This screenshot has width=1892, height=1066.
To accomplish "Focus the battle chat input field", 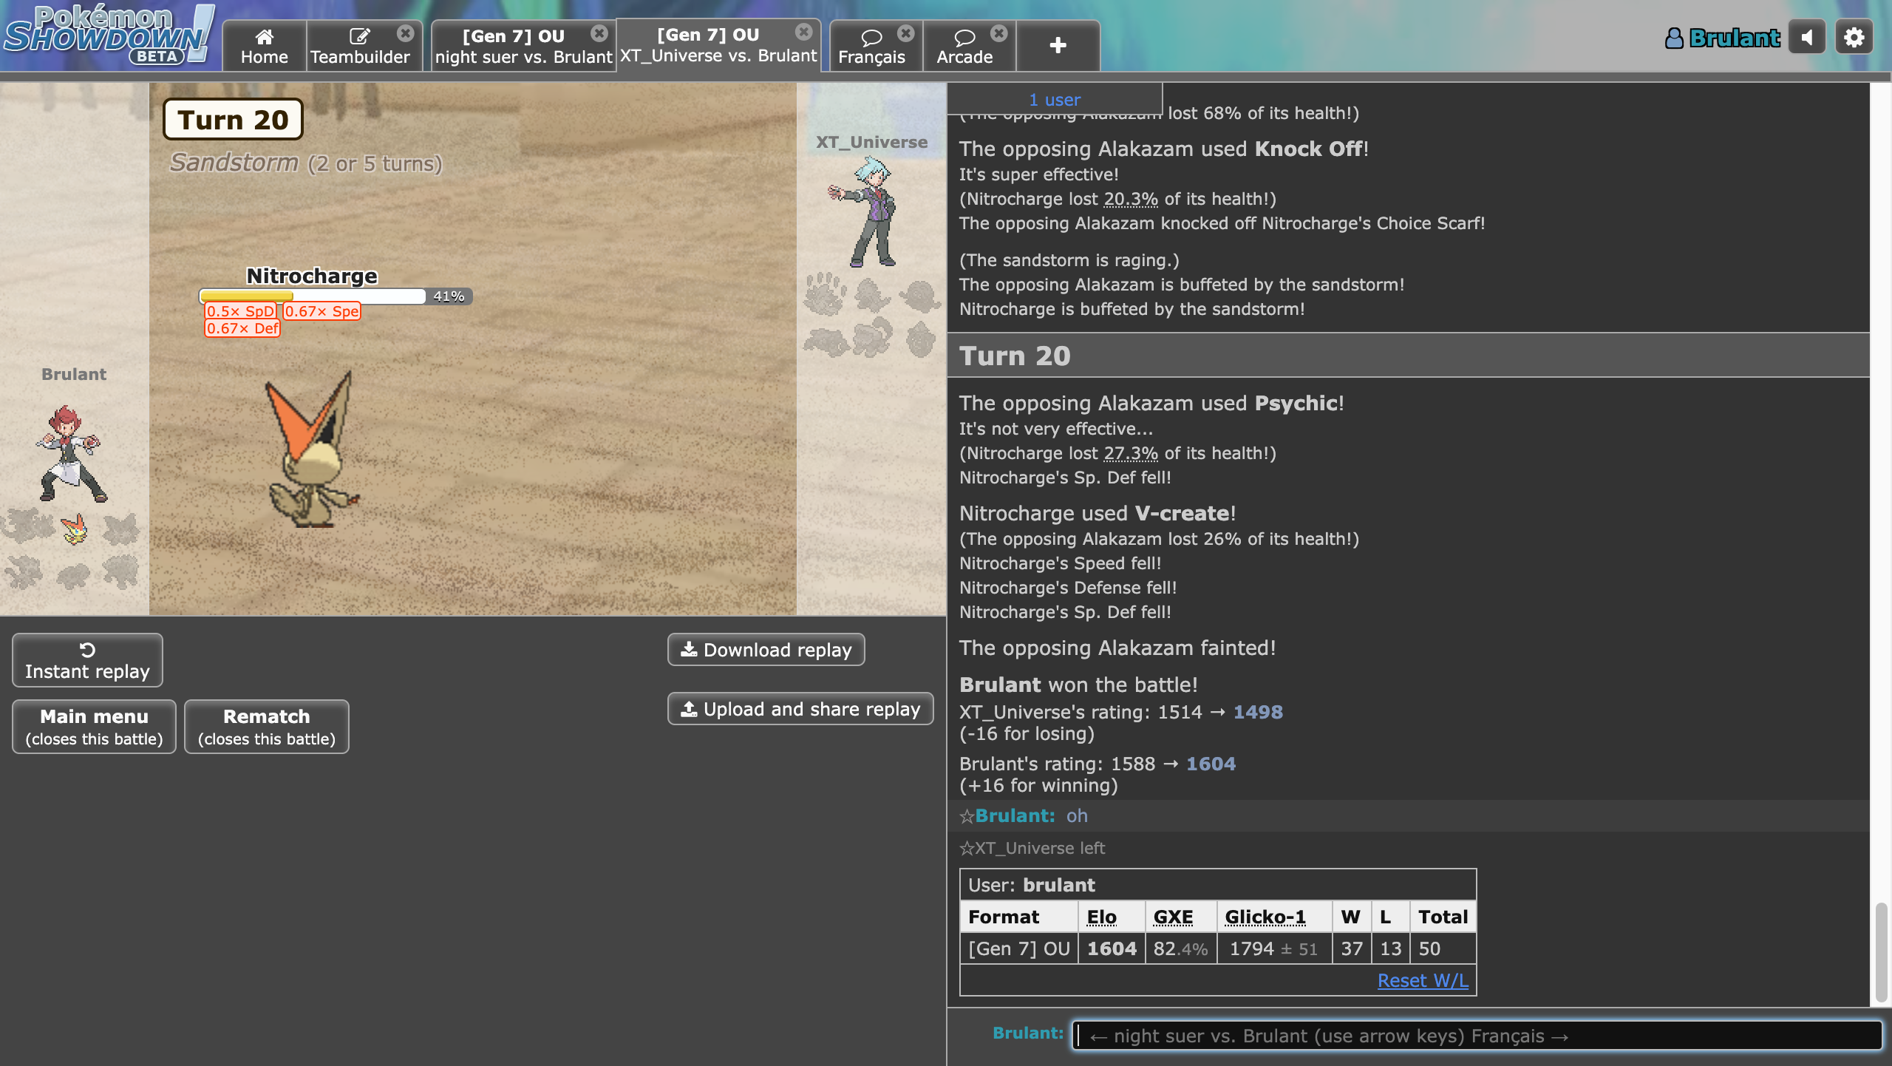I will [x=1477, y=1036].
